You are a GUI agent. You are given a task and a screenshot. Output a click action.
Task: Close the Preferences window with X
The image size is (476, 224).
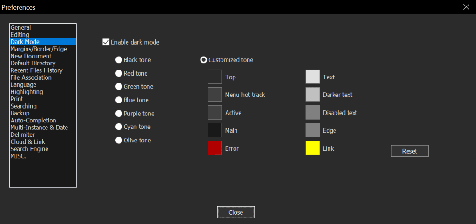point(466,7)
